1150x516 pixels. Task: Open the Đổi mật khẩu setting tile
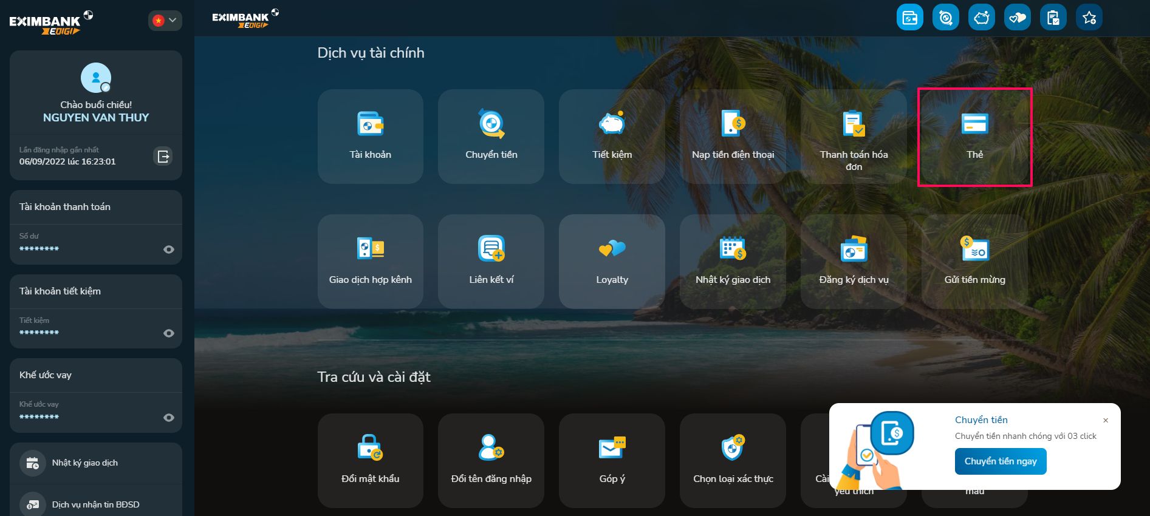[x=370, y=460]
